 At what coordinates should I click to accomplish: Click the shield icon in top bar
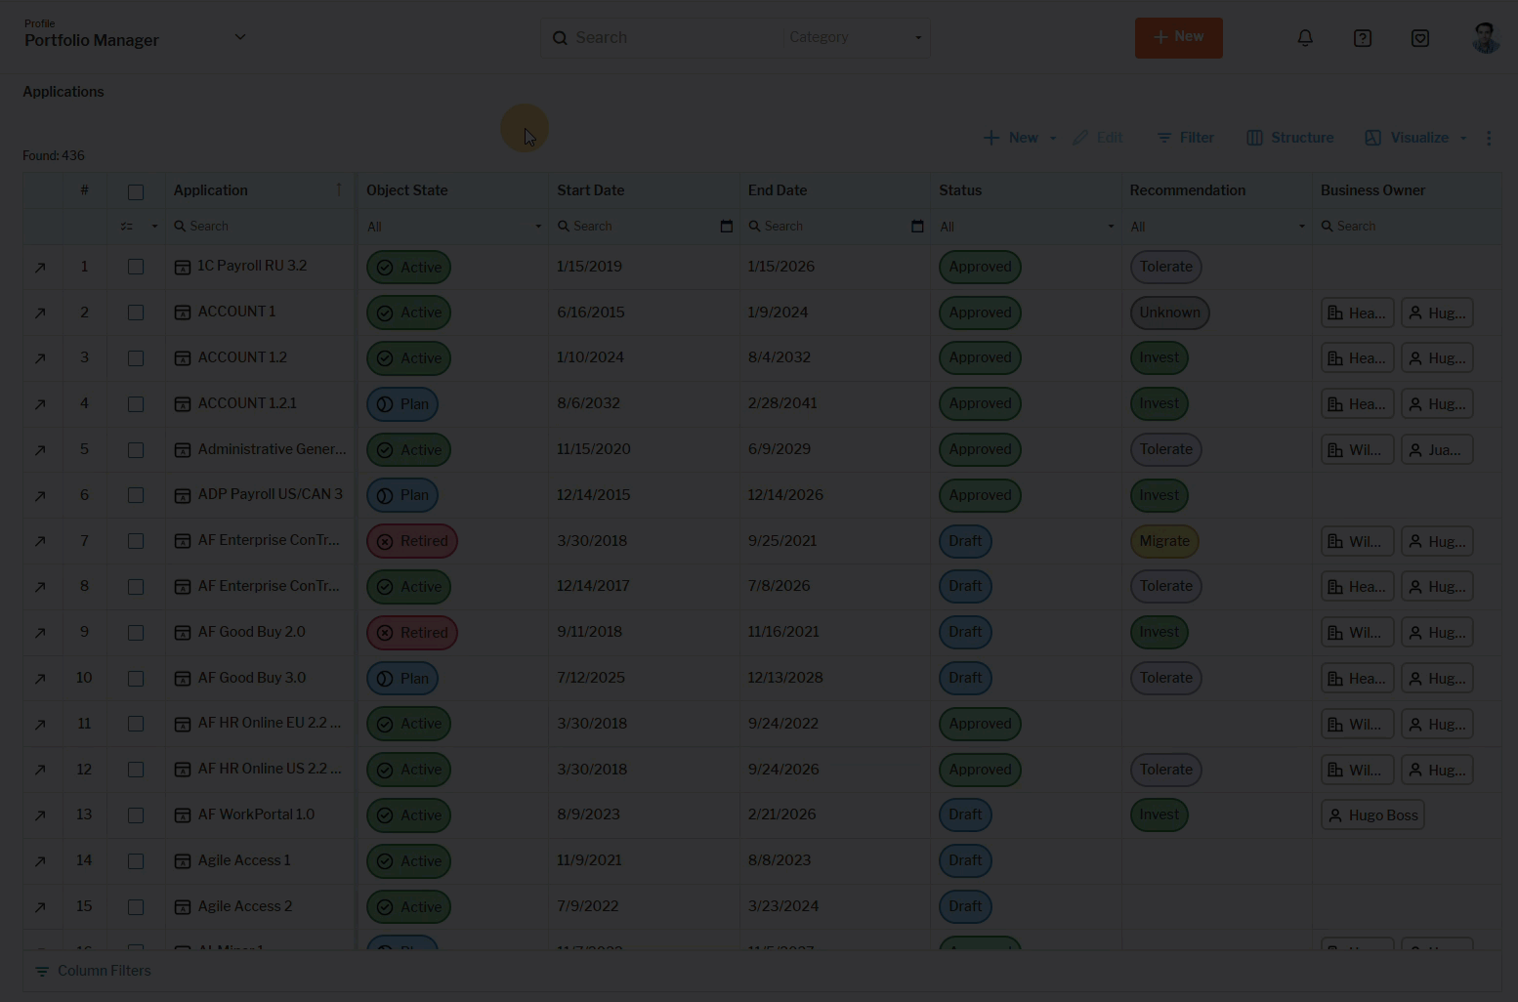(1420, 38)
